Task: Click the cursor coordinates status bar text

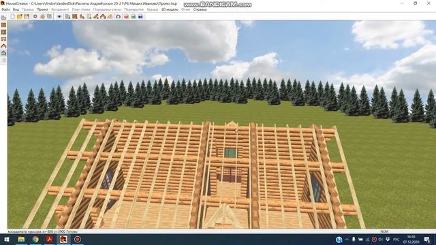Action: tap(42, 231)
